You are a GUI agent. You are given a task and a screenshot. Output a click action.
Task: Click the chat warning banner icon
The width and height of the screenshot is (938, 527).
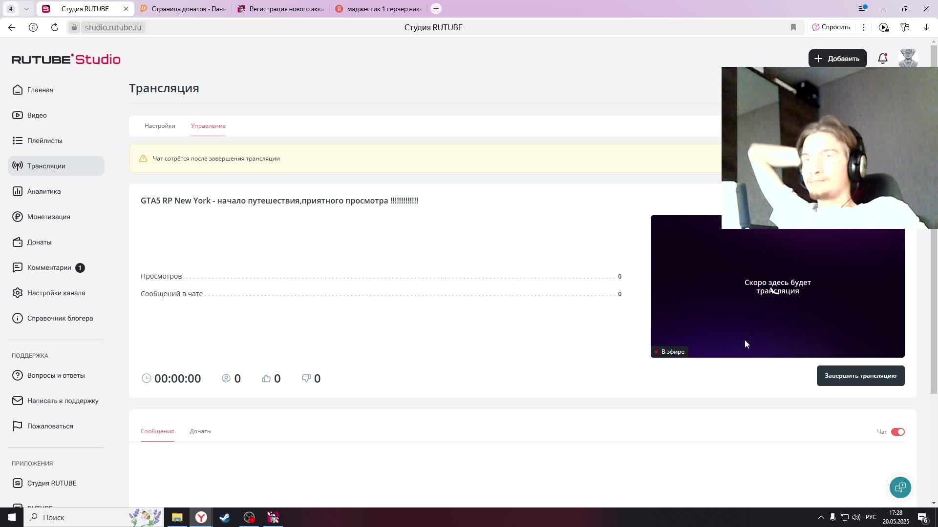143,159
